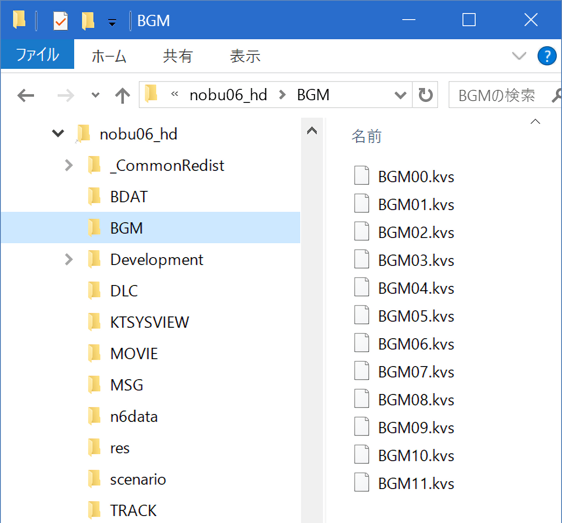Navigate up one folder level
This screenshot has width=562, height=523.
[x=123, y=95]
